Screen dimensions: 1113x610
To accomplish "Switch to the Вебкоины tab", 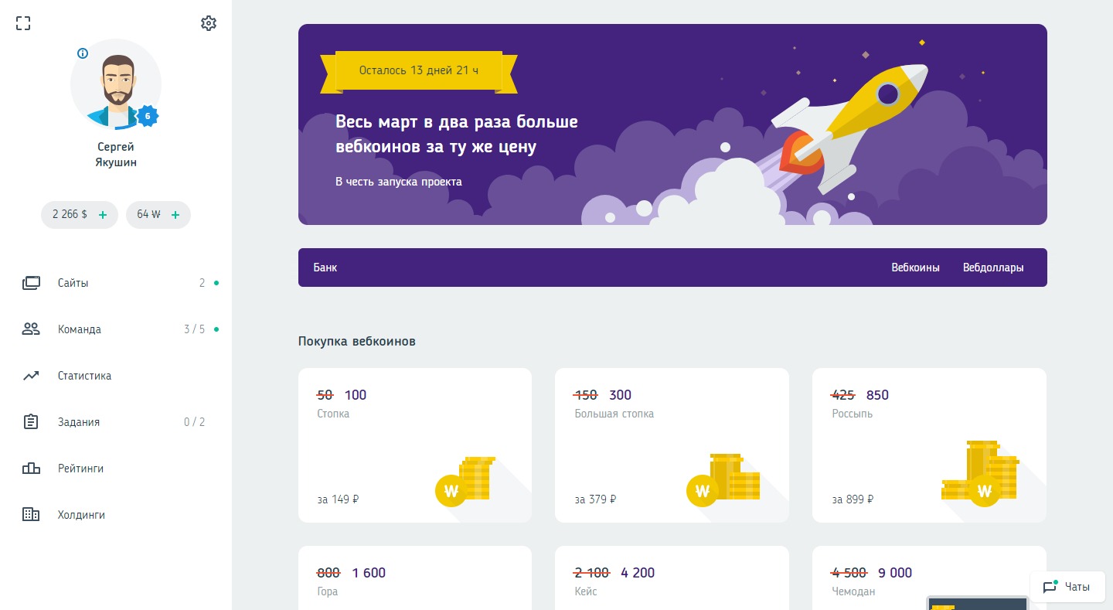I will 915,268.
